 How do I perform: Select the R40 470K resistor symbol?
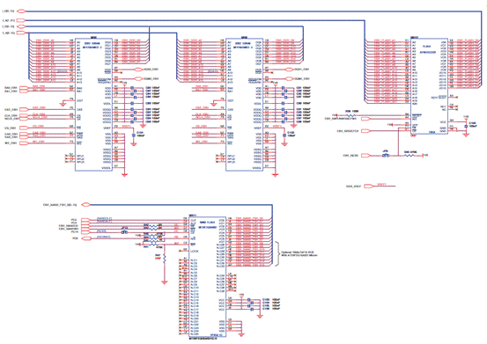(409, 155)
